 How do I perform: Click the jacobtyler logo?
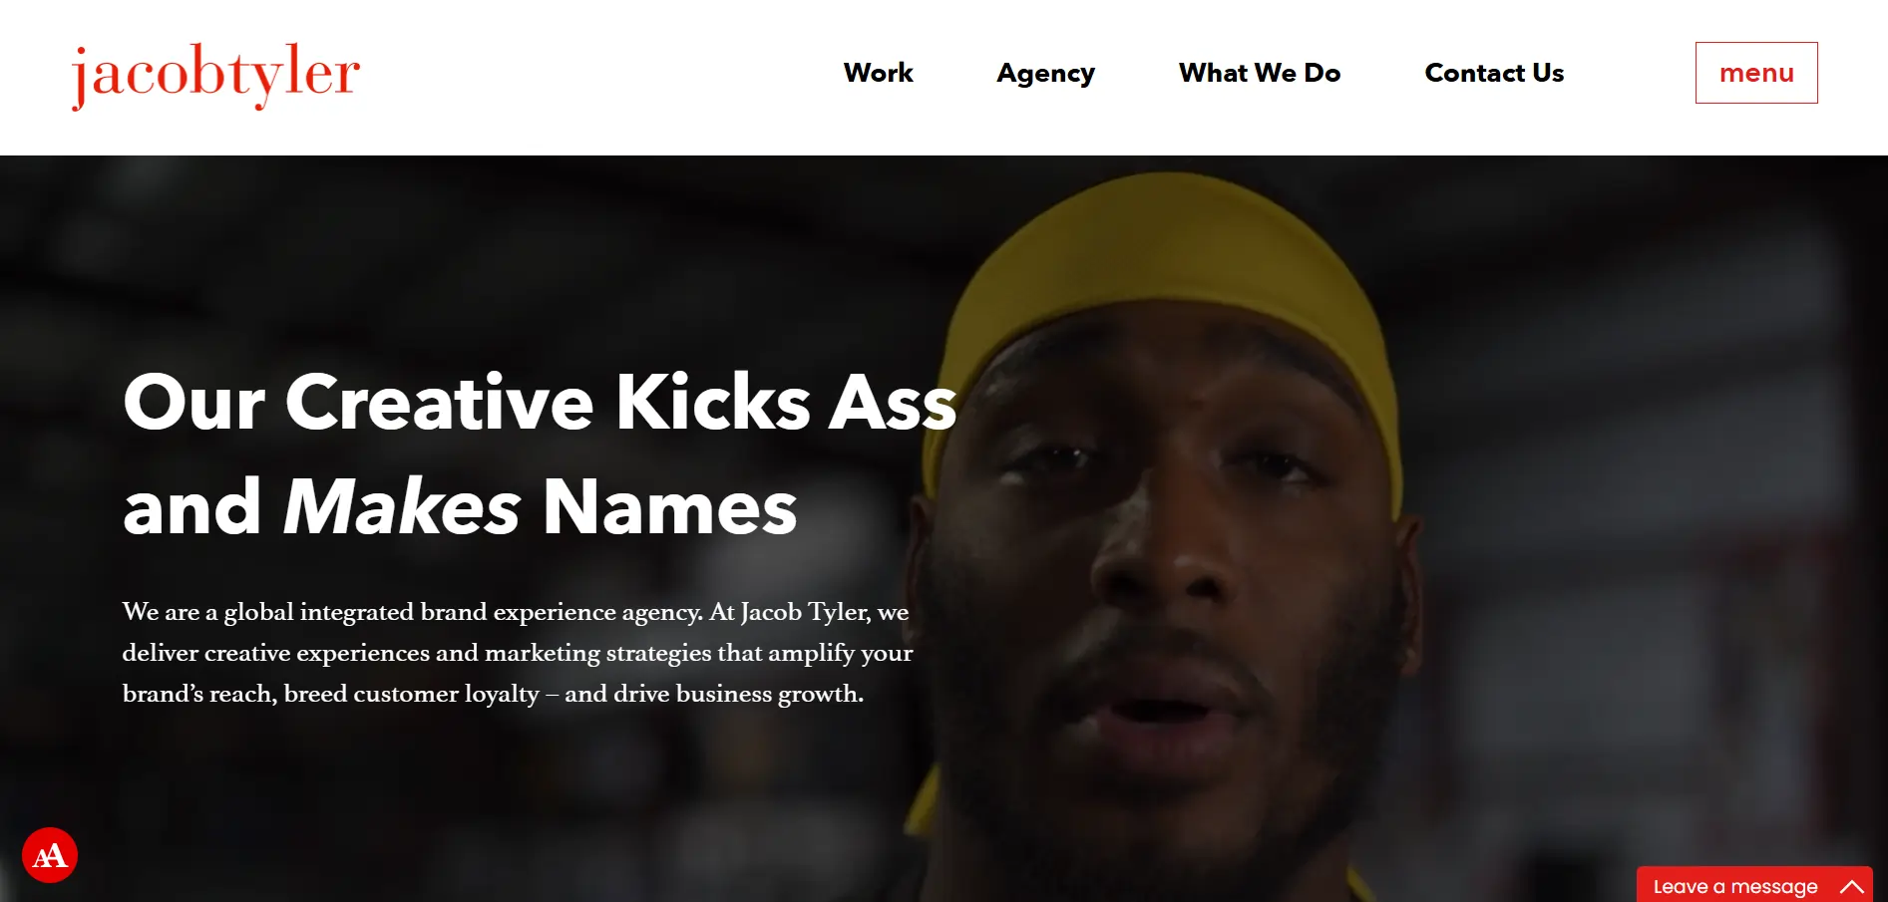pos(215,75)
